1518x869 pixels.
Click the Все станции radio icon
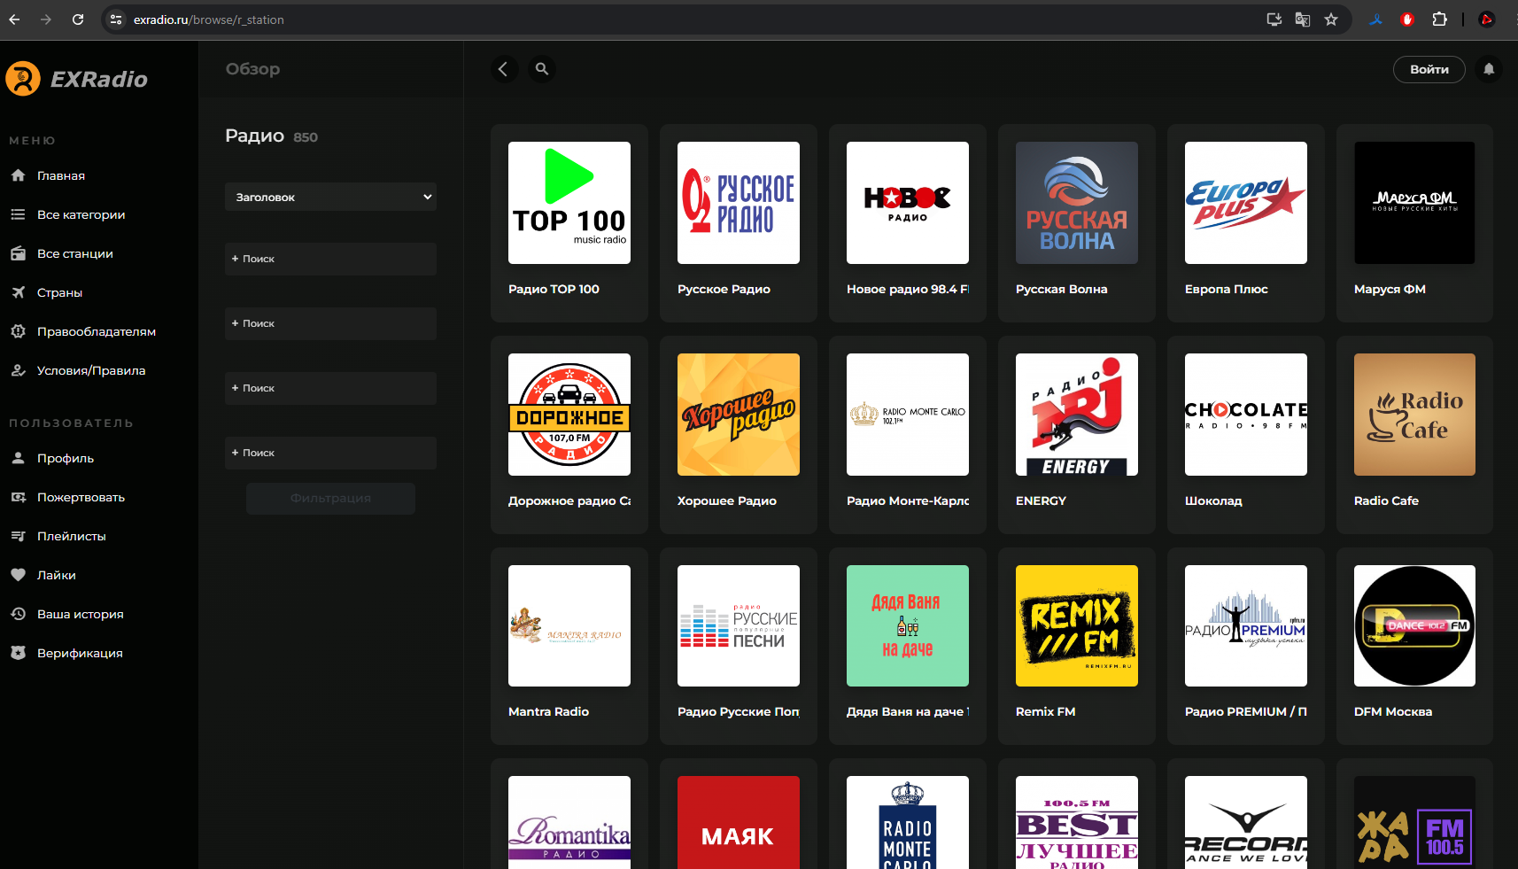[18, 253]
